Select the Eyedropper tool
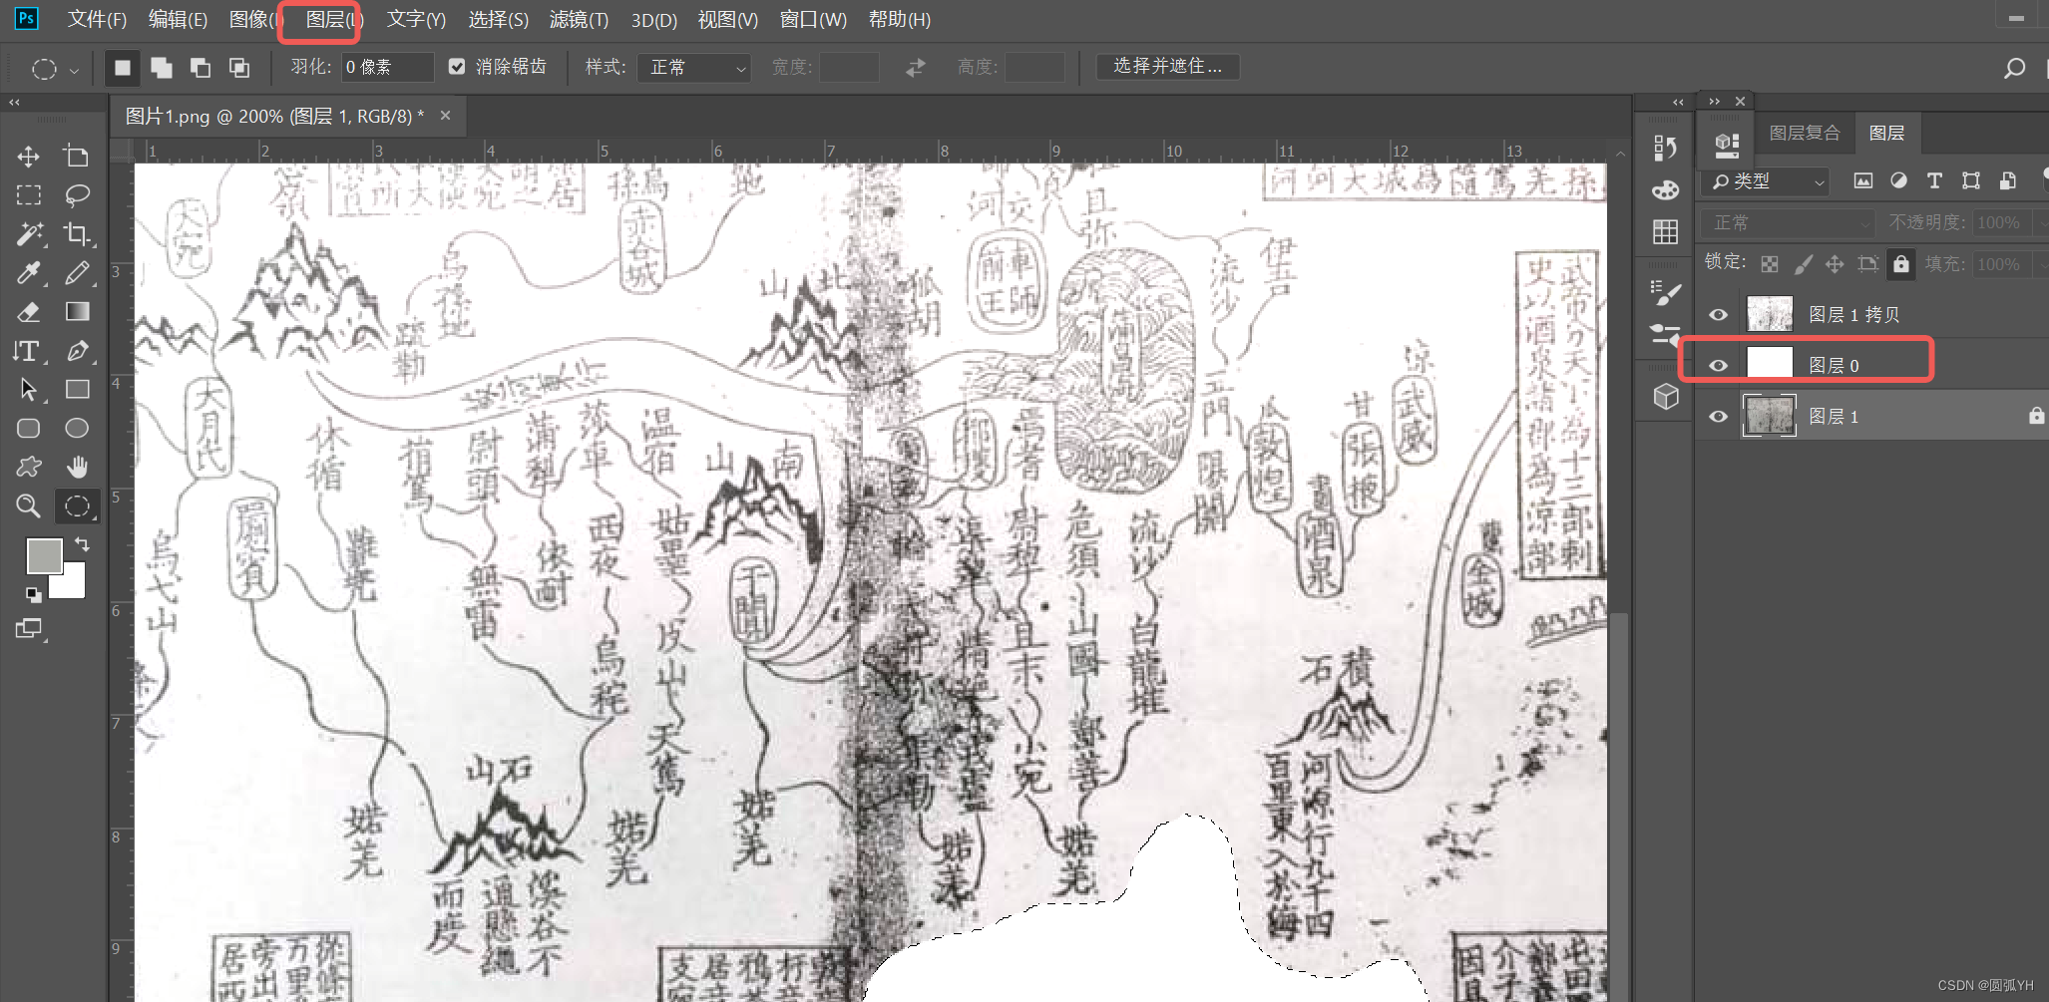This screenshot has height=1002, width=2049. click(28, 273)
